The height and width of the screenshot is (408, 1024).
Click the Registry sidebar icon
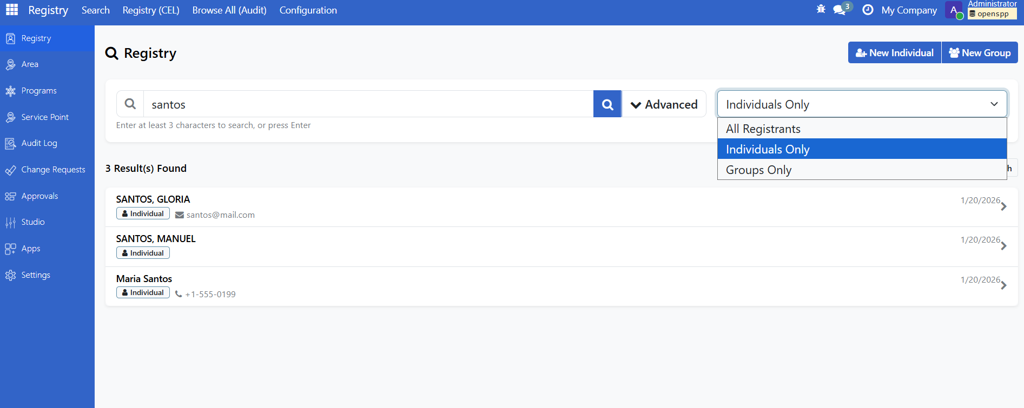click(x=10, y=38)
